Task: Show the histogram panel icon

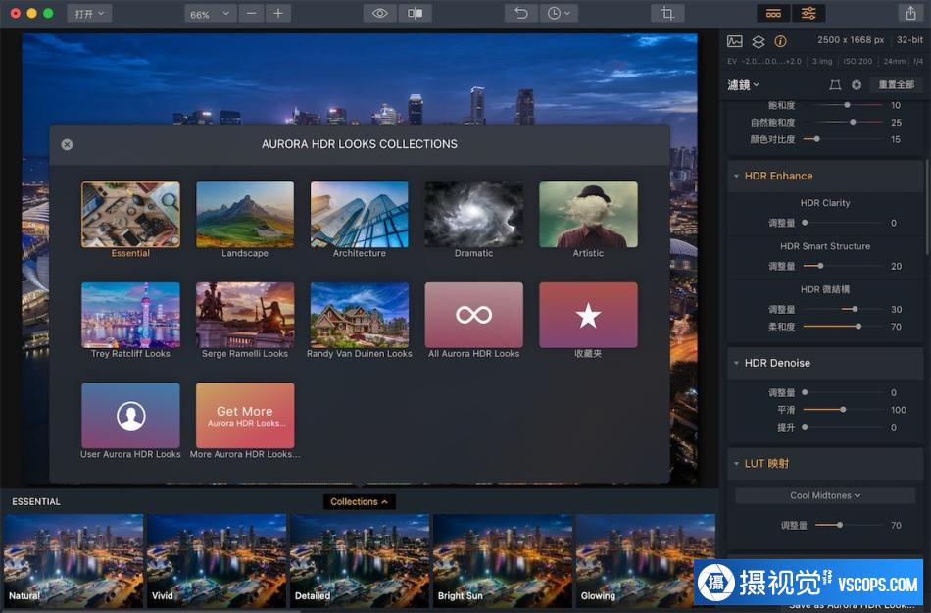Action: tap(734, 41)
